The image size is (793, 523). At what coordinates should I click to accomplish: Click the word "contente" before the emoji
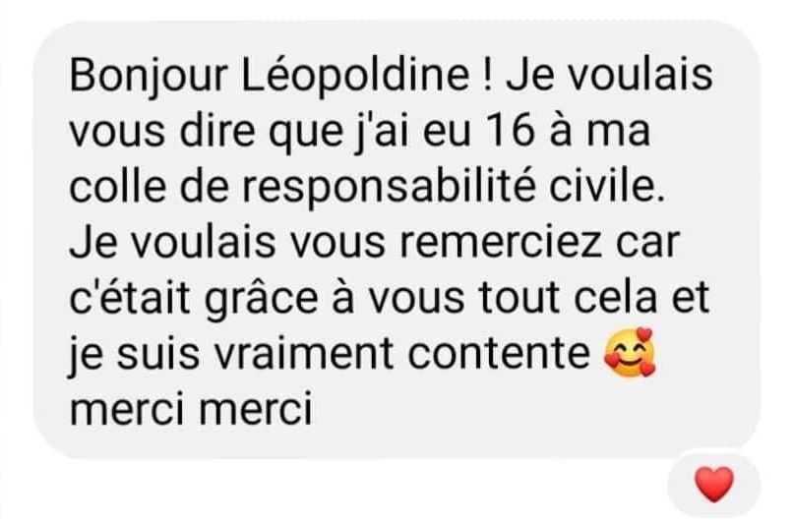coord(499,353)
